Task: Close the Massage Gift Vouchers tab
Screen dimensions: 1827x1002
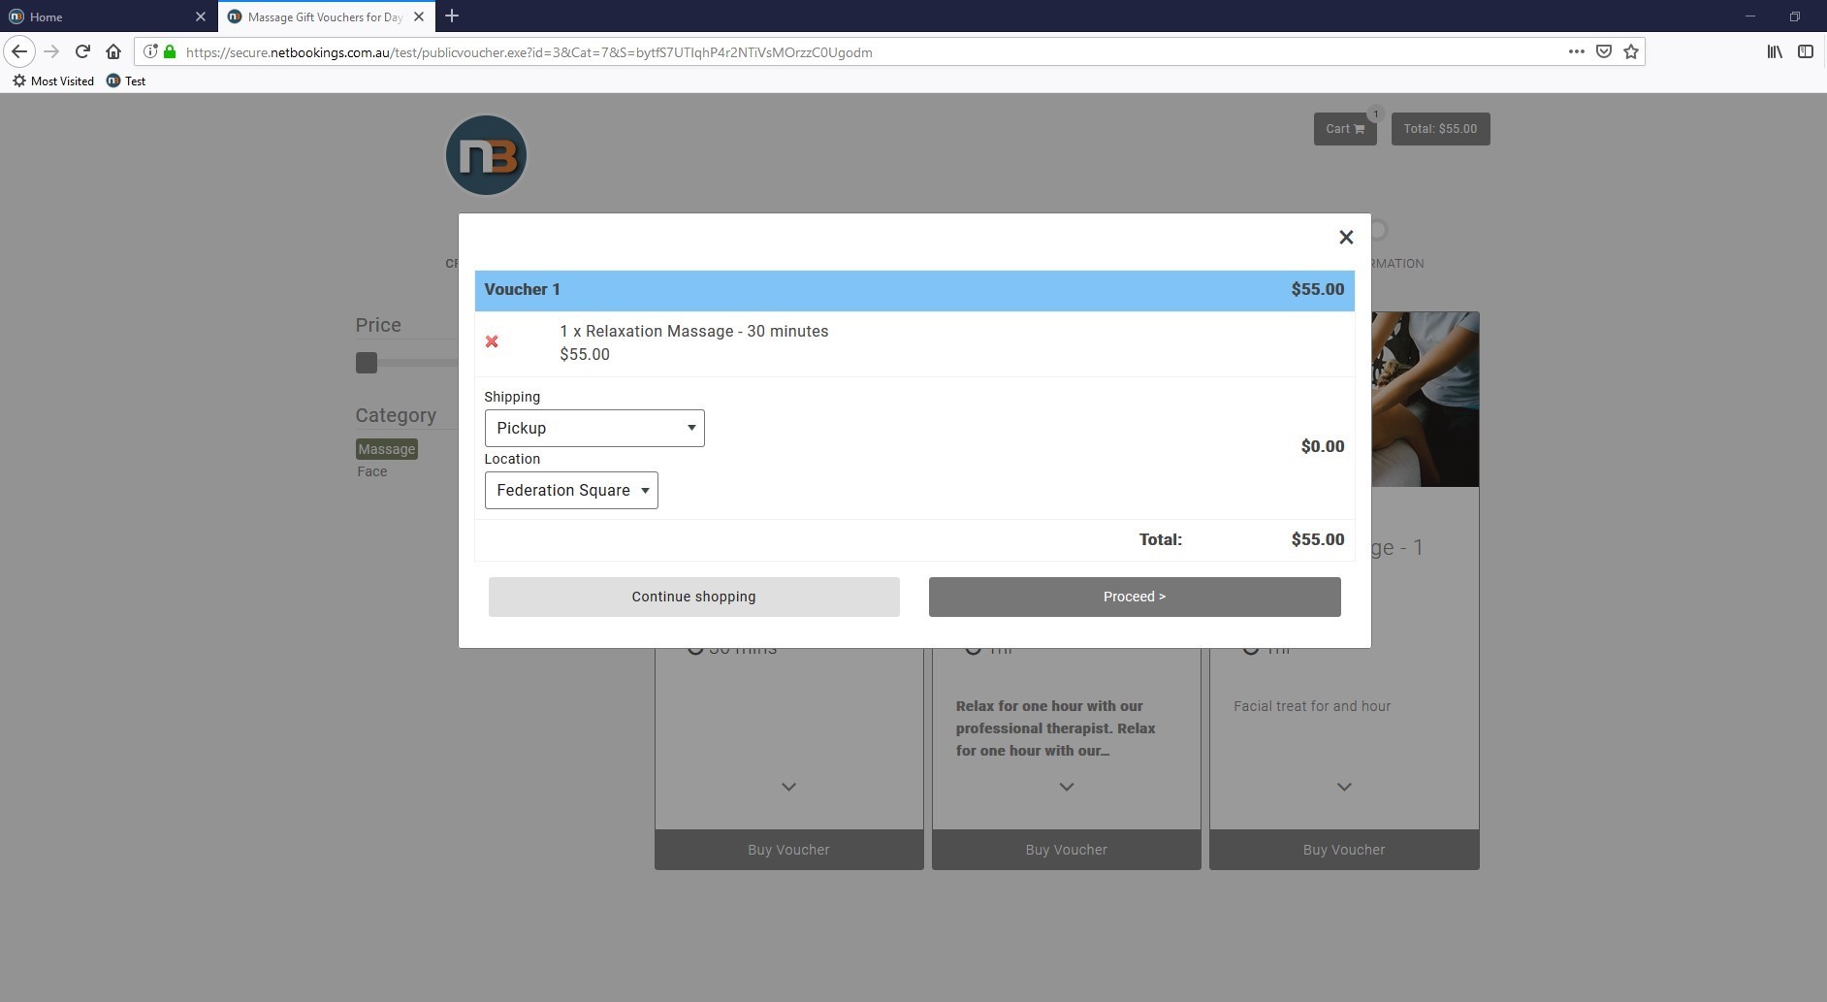Action: (x=419, y=16)
